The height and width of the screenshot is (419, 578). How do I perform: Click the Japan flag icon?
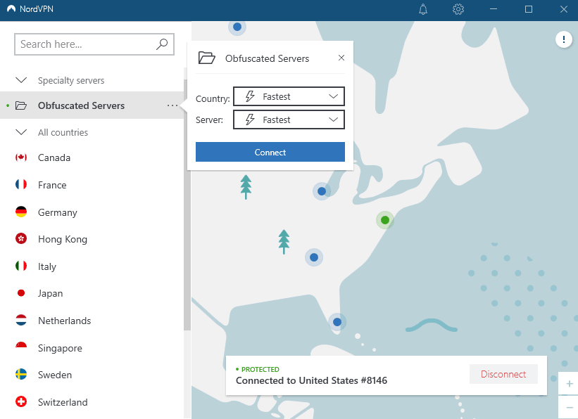click(x=21, y=293)
